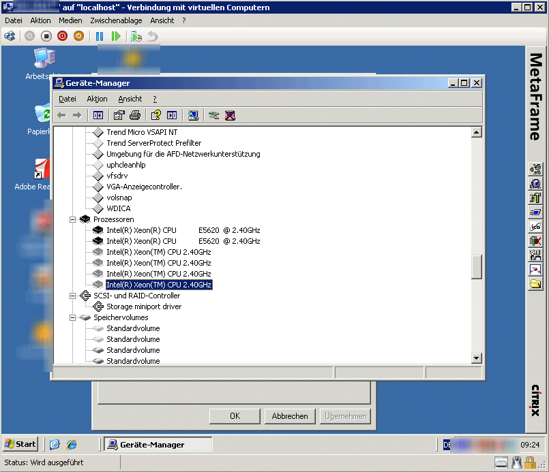Collapse the Speichervolumes node
This screenshot has height=472, width=549.
72,317
